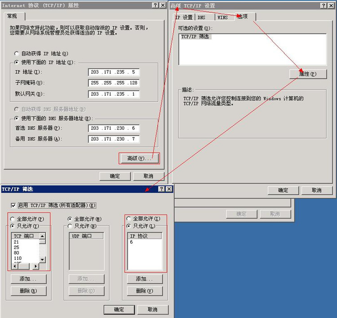Select port 110 in TCP 端口 list

tap(18, 258)
